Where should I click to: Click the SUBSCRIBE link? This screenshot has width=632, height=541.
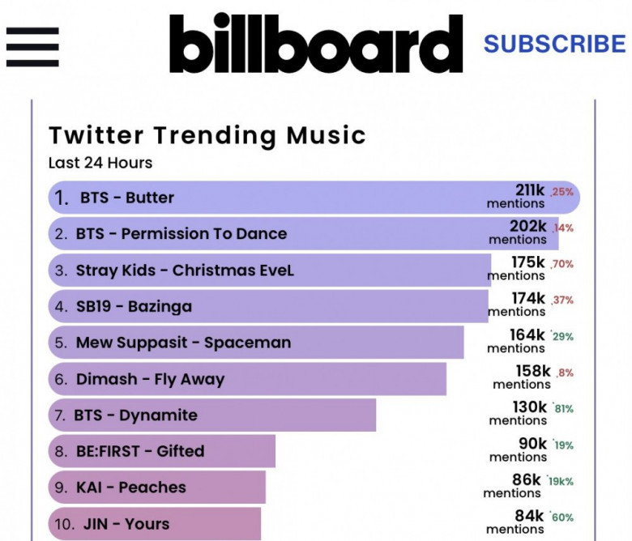pyautogui.click(x=555, y=44)
